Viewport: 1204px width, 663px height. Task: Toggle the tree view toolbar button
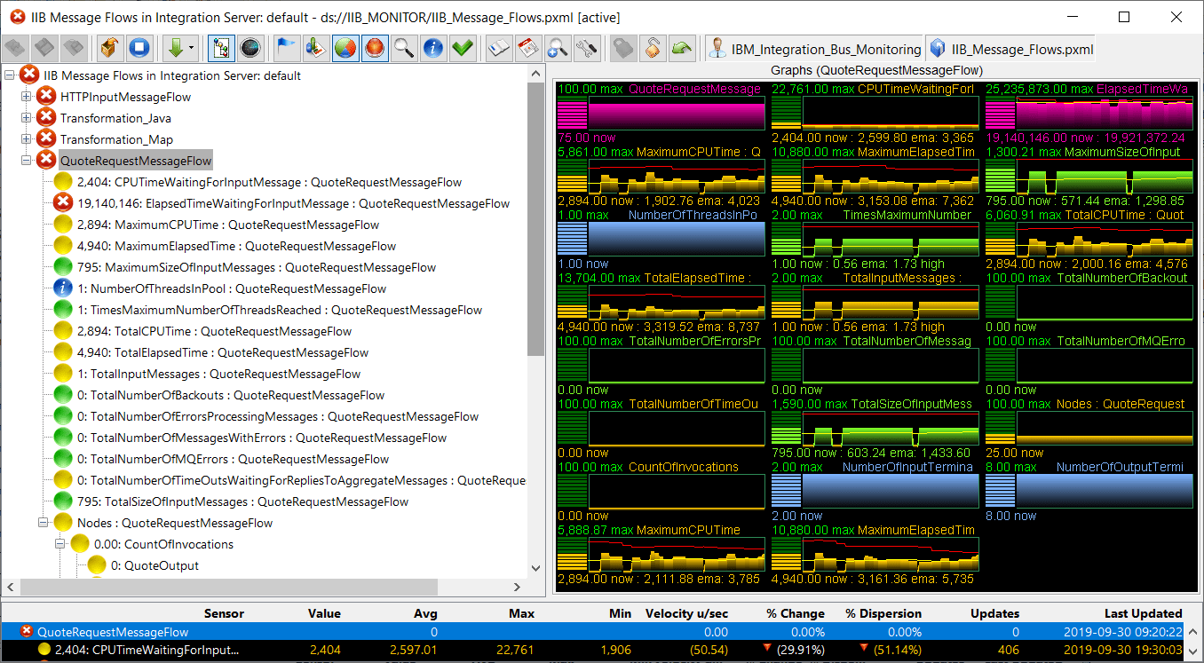(221, 48)
